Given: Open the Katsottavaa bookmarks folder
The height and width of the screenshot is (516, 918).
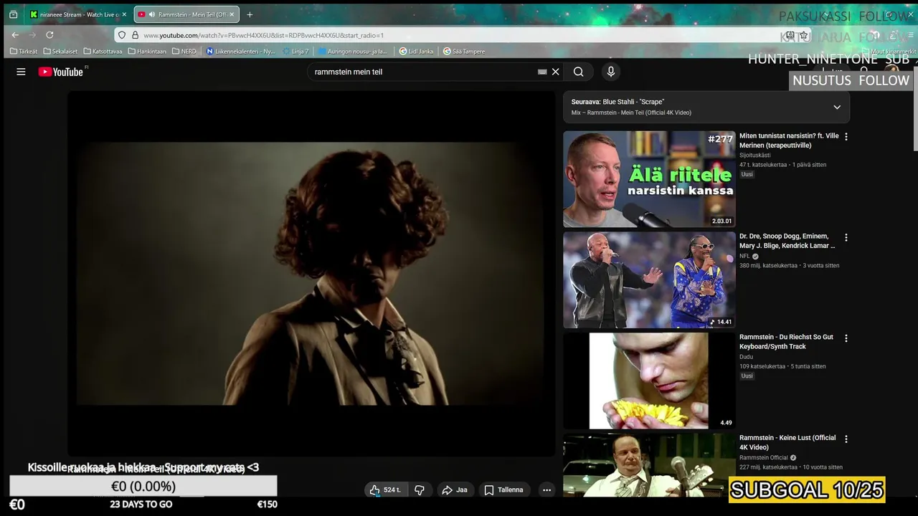Looking at the screenshot, I should [103, 52].
